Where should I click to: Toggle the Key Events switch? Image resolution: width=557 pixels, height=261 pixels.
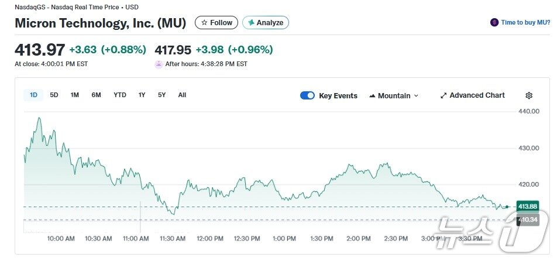point(307,95)
